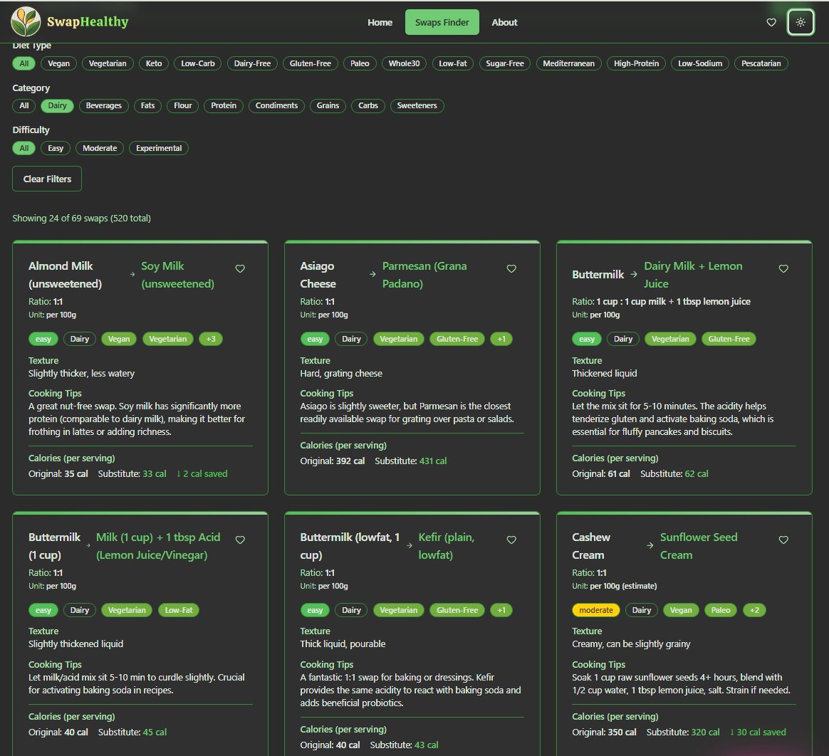
Task: Go to the Home page
Action: (380, 22)
